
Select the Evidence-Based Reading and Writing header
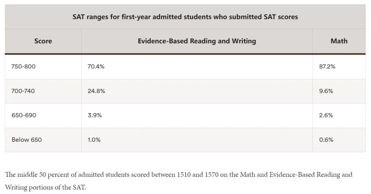(197, 41)
